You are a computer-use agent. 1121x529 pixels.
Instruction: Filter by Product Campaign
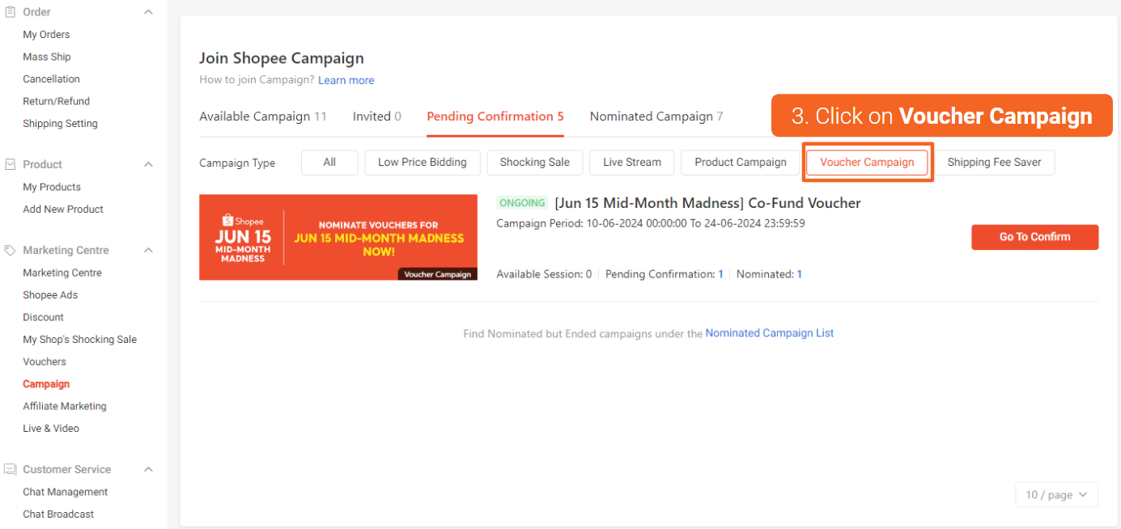741,163
